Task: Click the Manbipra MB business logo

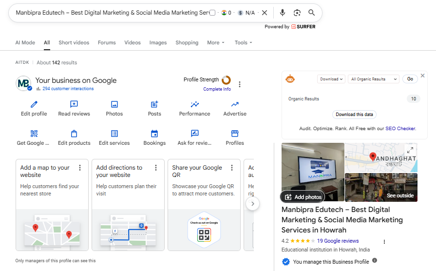Action: [23, 83]
